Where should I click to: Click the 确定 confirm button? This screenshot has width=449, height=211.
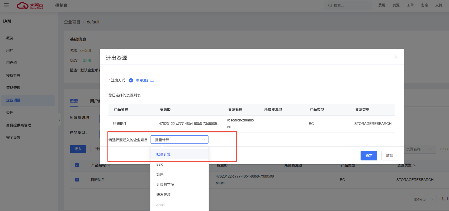point(369,156)
